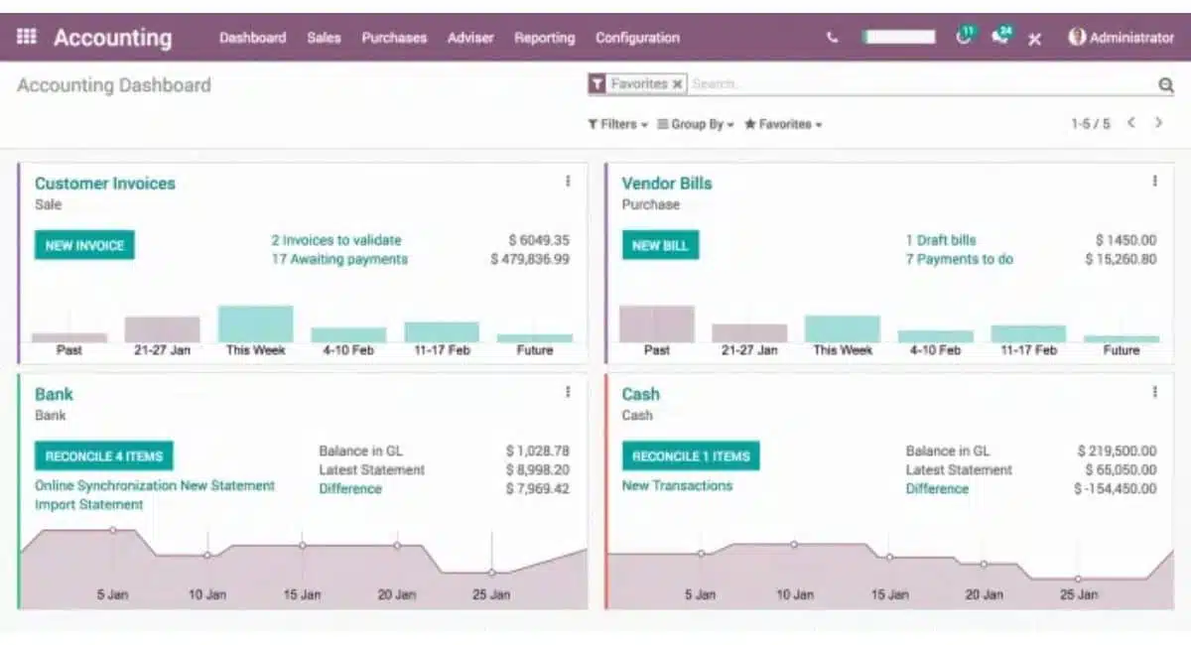
Task: Click the Accounting app title
Action: (112, 38)
